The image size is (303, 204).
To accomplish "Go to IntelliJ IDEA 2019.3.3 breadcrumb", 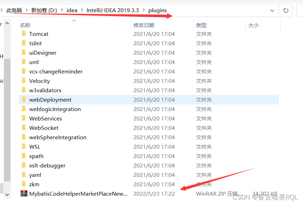I will (112, 10).
